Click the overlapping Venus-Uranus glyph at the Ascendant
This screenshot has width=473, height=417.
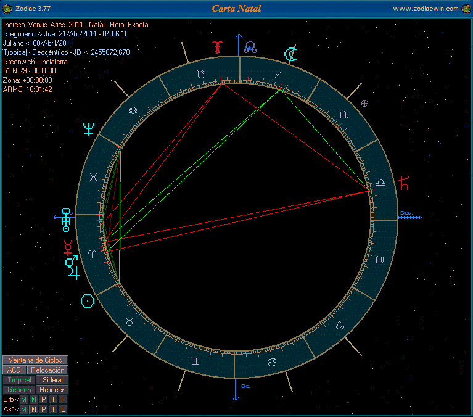click(66, 220)
